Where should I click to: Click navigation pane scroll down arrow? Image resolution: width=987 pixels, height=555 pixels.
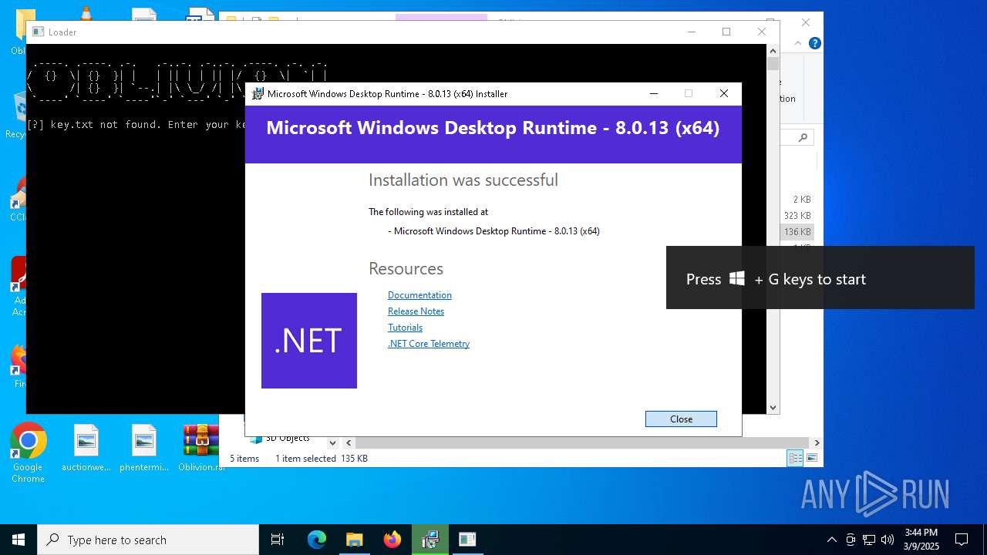tap(332, 442)
